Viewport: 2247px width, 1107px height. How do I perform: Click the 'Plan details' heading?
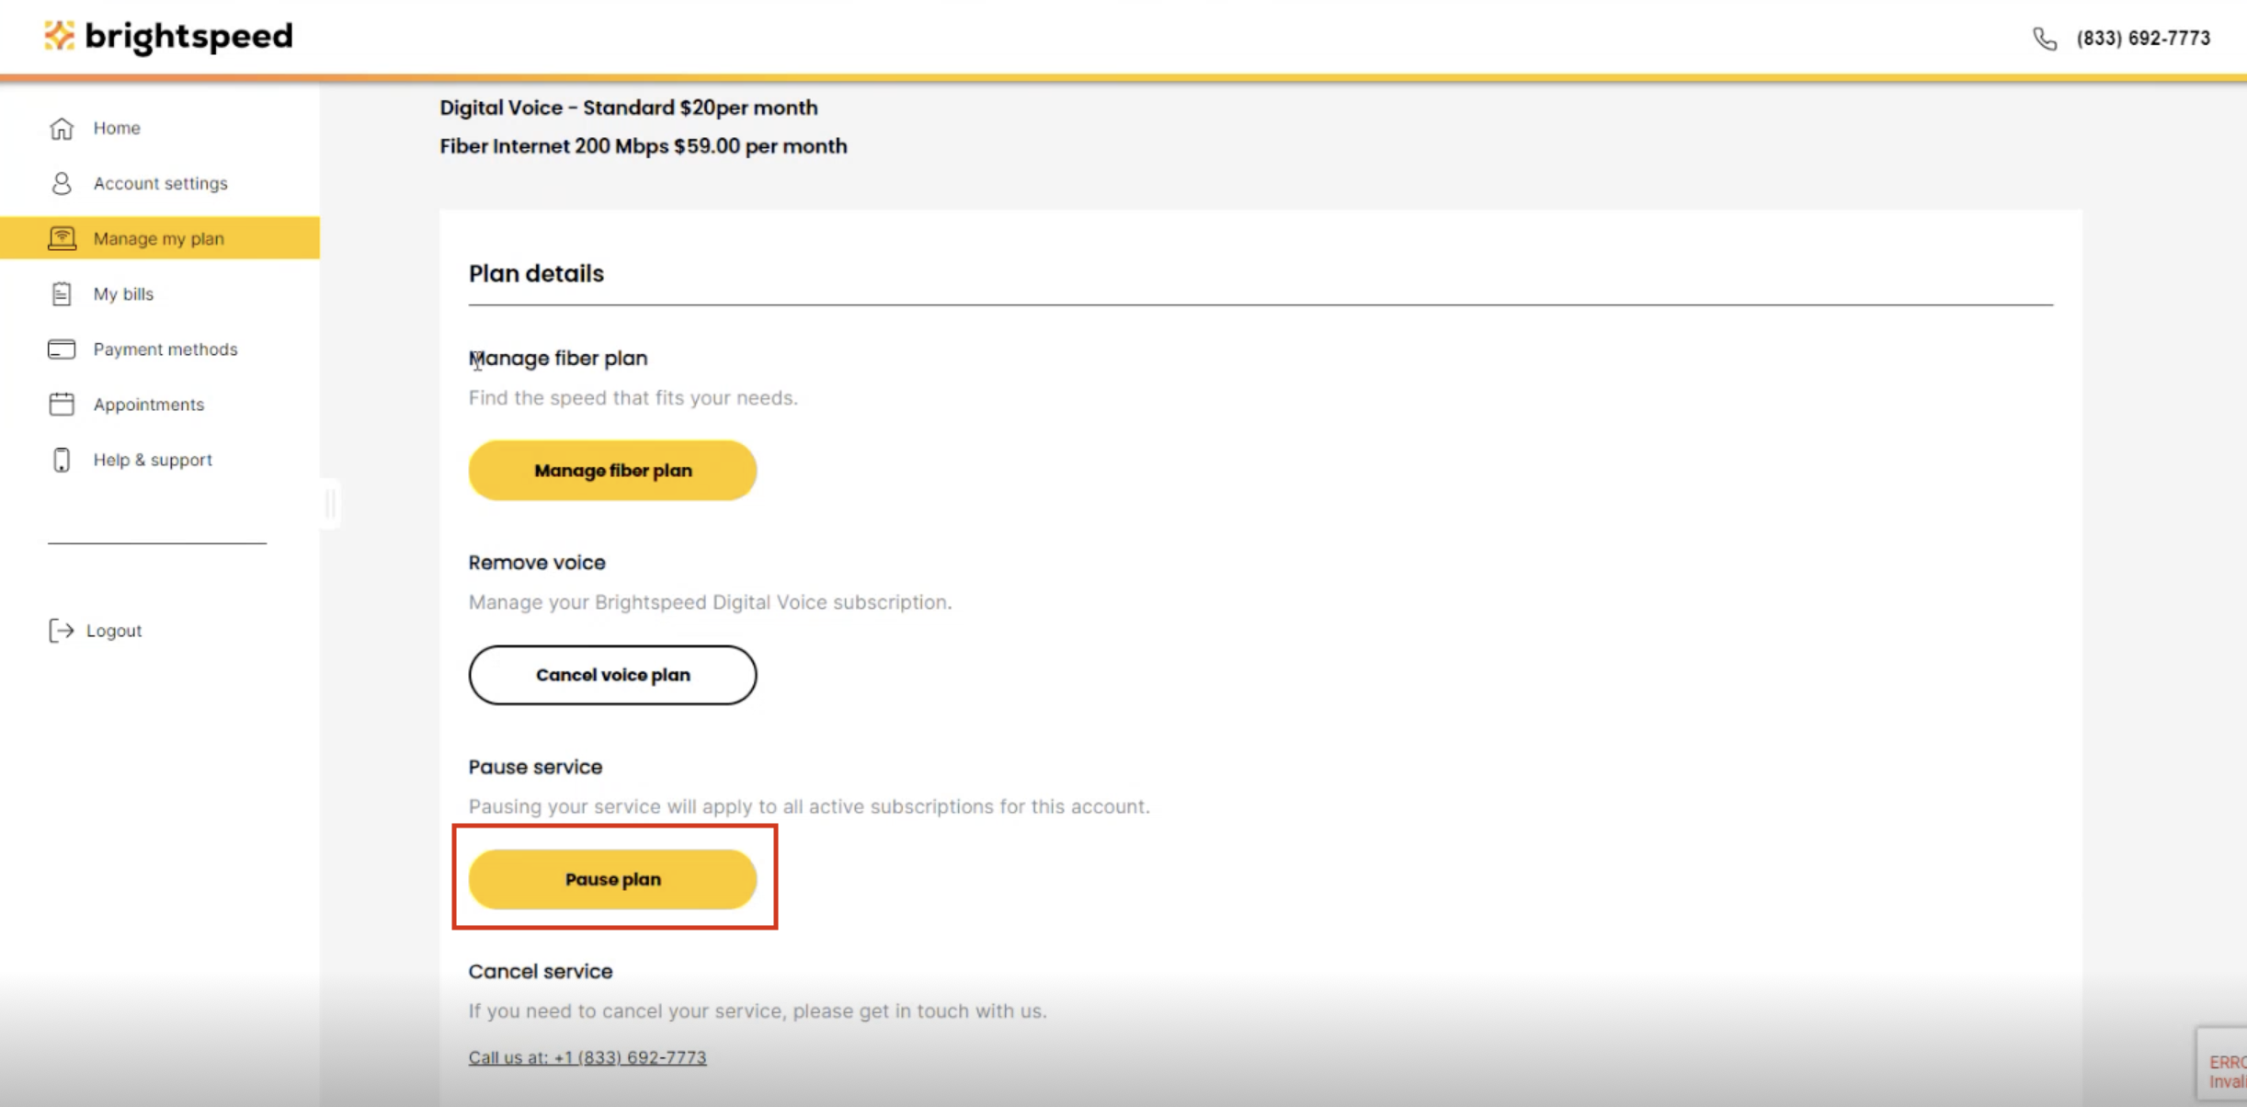click(536, 274)
